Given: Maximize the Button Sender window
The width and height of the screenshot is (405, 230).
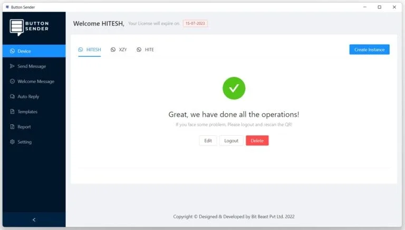Looking at the screenshot, I should pyautogui.click(x=380, y=7).
